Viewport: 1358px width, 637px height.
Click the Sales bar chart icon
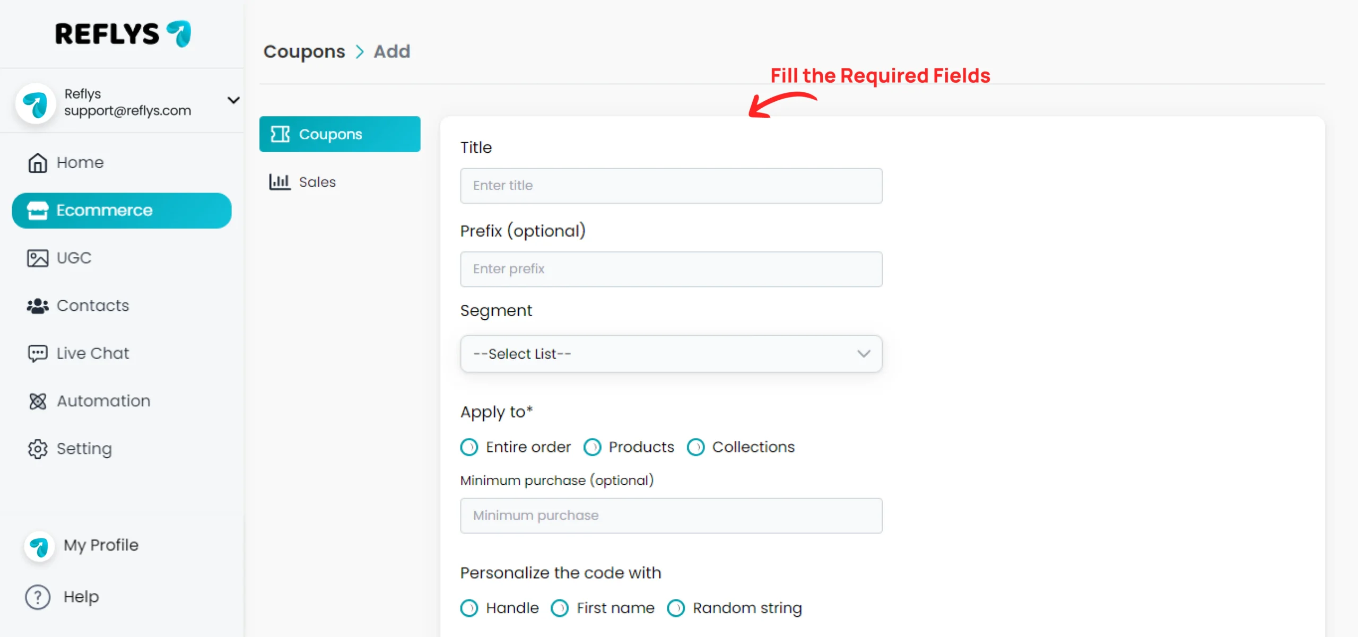point(280,182)
